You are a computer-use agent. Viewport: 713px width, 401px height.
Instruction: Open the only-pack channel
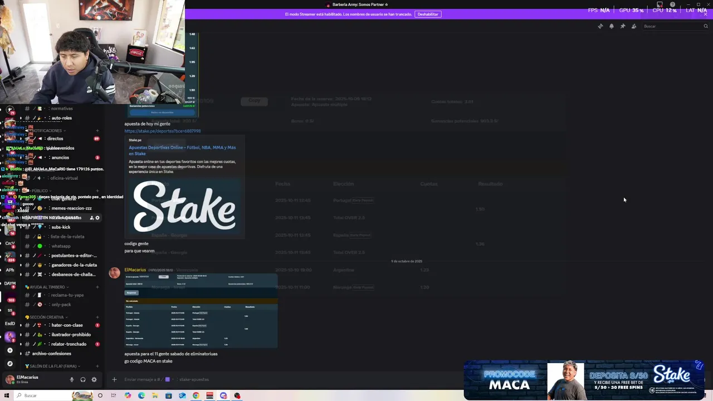point(61,305)
